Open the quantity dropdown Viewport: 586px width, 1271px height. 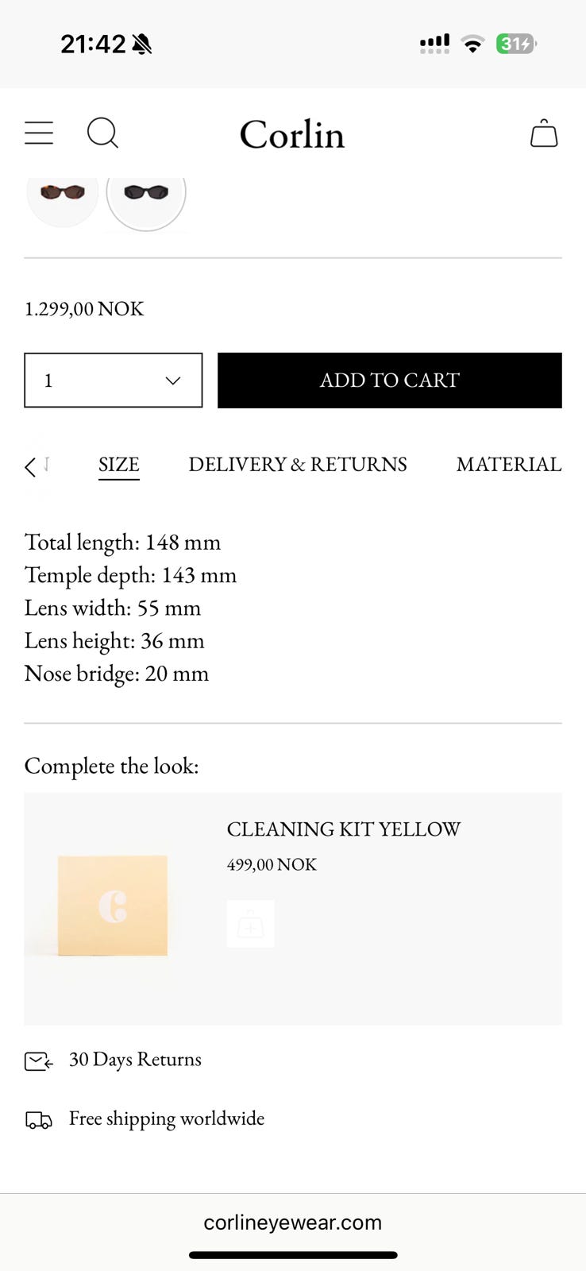114,381
